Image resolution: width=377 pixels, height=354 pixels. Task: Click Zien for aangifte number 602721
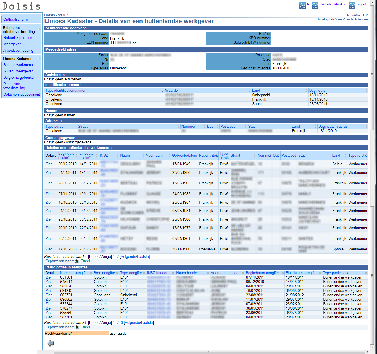[49, 295]
